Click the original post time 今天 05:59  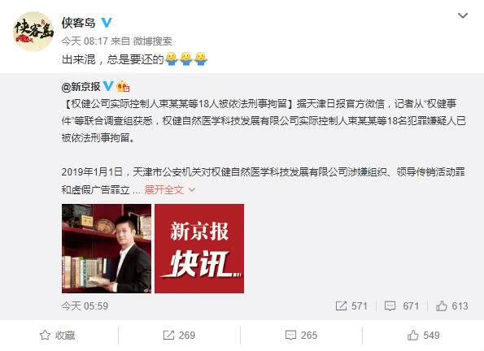coord(85,306)
